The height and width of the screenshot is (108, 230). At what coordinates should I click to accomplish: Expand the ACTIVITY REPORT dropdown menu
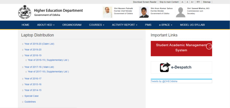(125, 25)
